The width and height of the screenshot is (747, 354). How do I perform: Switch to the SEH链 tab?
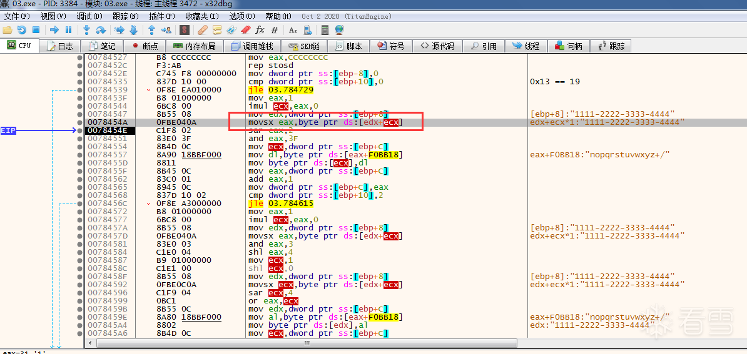pos(303,46)
